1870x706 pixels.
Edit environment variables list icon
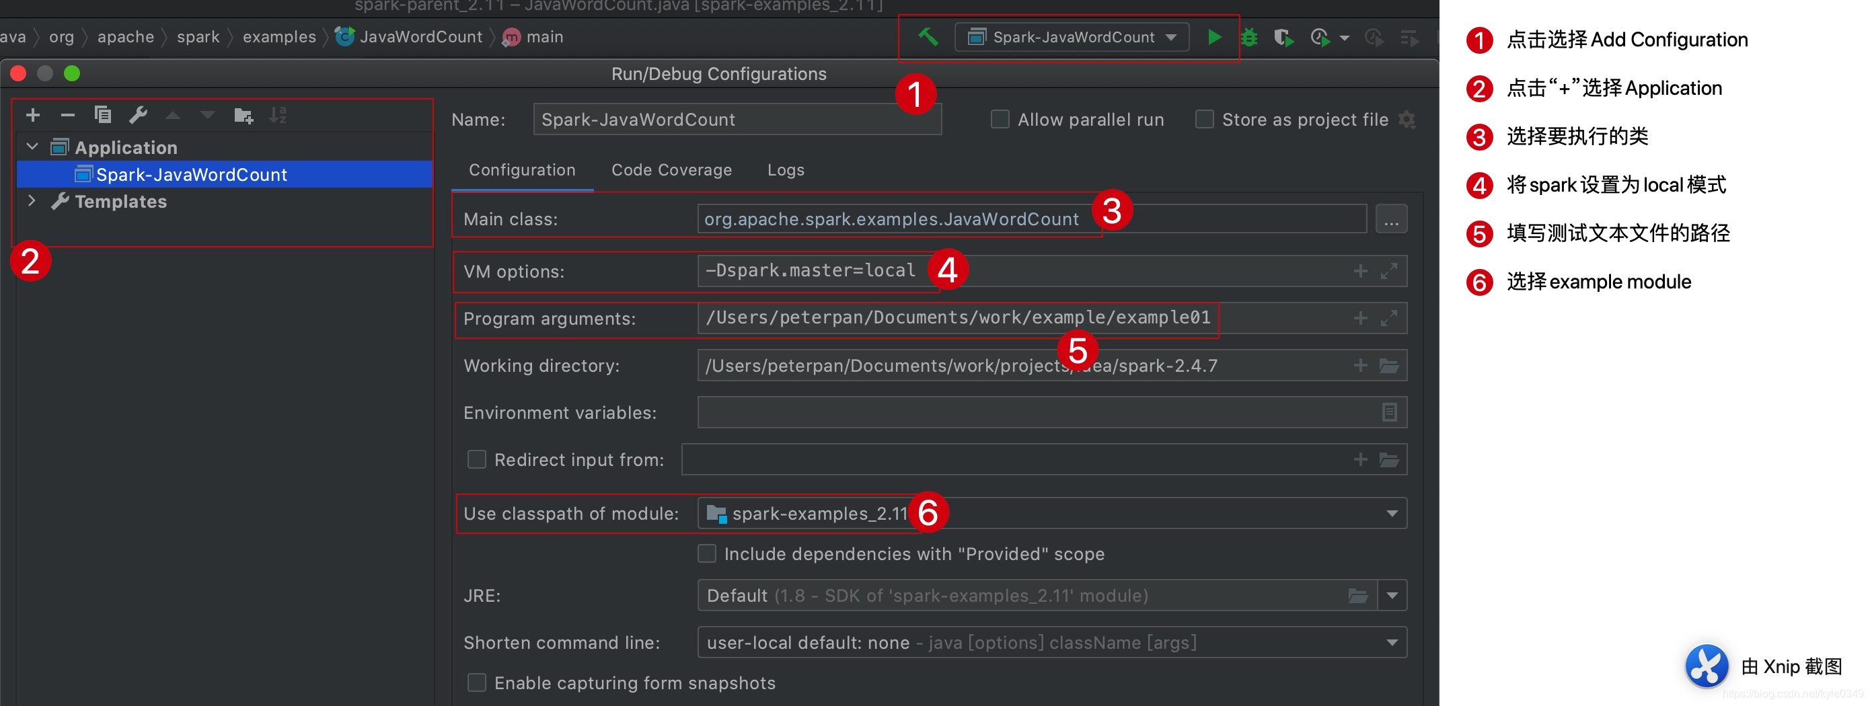click(x=1388, y=412)
